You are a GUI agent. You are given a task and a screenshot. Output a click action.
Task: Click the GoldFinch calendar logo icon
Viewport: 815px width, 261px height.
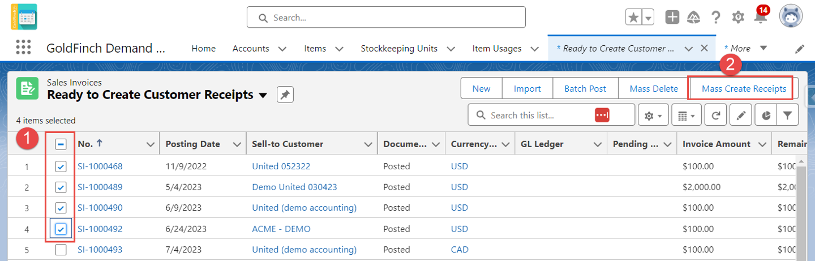click(24, 17)
